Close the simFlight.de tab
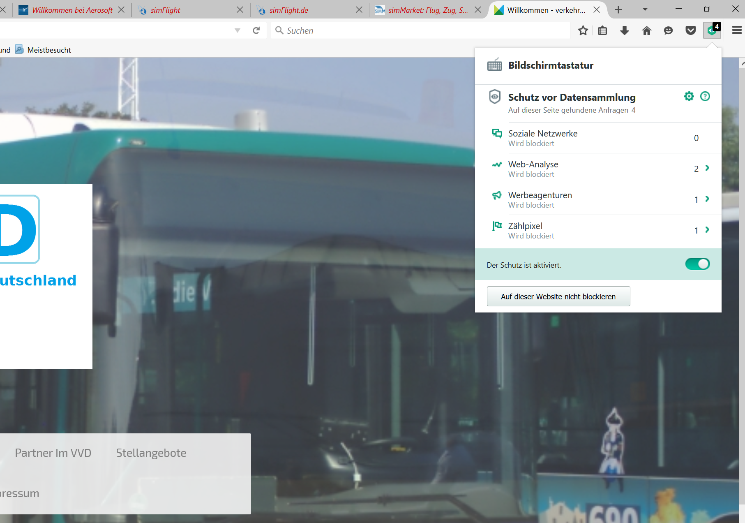Image resolution: width=745 pixels, height=523 pixels. [x=359, y=9]
